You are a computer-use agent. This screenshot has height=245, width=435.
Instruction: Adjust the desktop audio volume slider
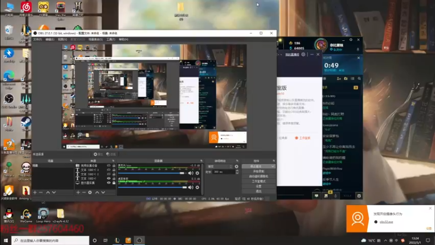click(152, 187)
